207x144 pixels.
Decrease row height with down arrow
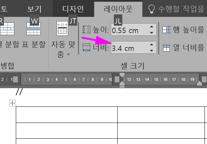point(151,33)
